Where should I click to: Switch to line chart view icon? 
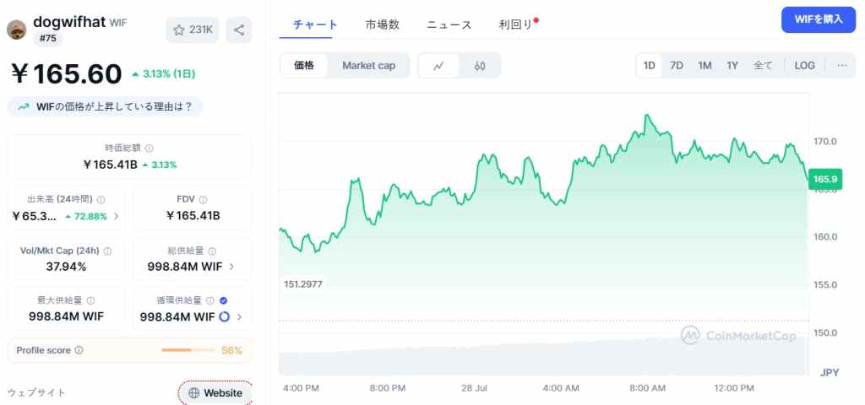(x=438, y=66)
